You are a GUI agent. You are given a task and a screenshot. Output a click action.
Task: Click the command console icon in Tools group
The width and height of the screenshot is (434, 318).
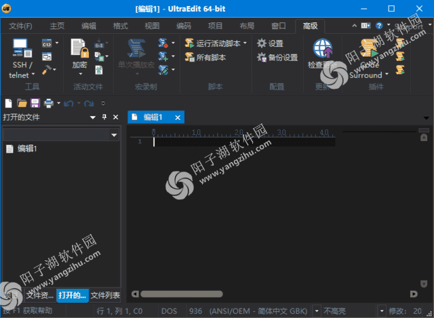tap(47, 43)
